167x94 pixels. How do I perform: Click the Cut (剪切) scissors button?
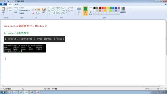pos(9,8)
